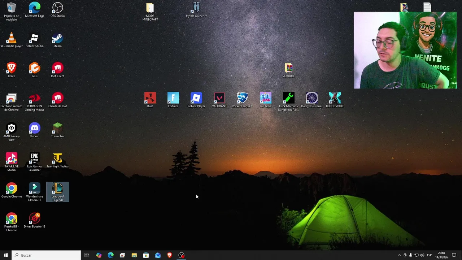Open Microsoft Store from the taskbar
The image size is (462, 260).
point(146,255)
